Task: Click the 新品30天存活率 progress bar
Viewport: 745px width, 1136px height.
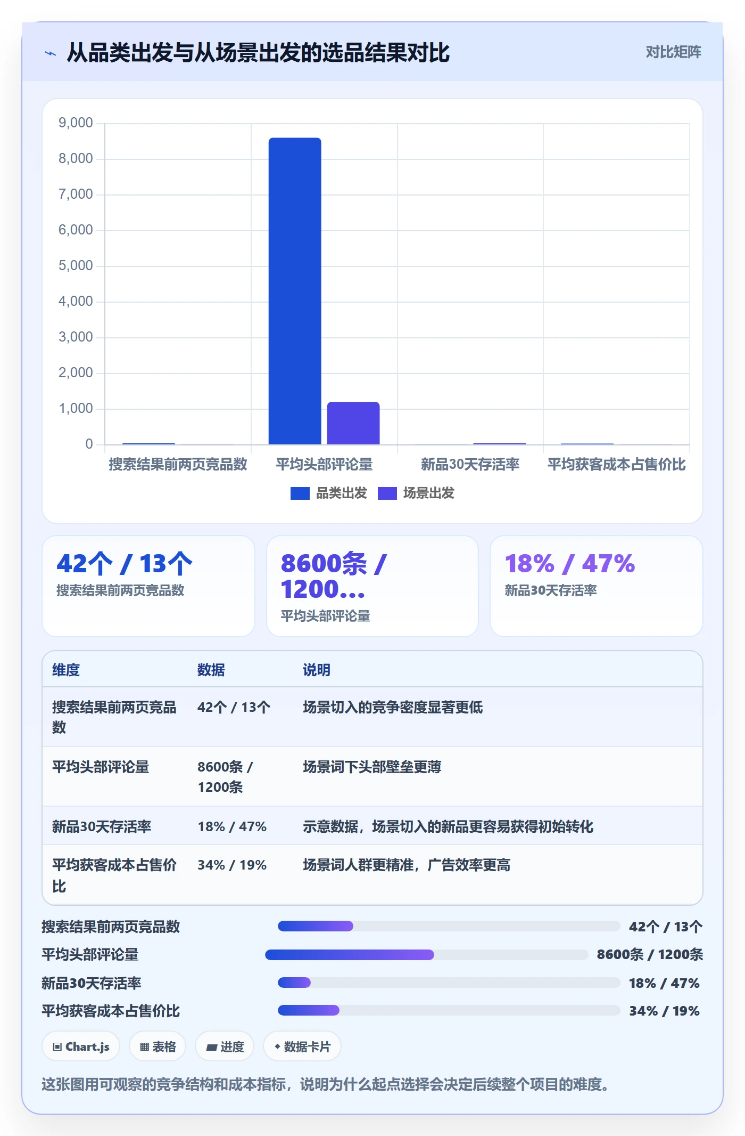Action: tap(449, 983)
